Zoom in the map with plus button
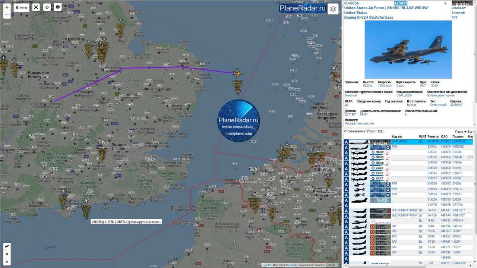Image resolution: width=477 pixels, height=268 pixels. point(7,7)
